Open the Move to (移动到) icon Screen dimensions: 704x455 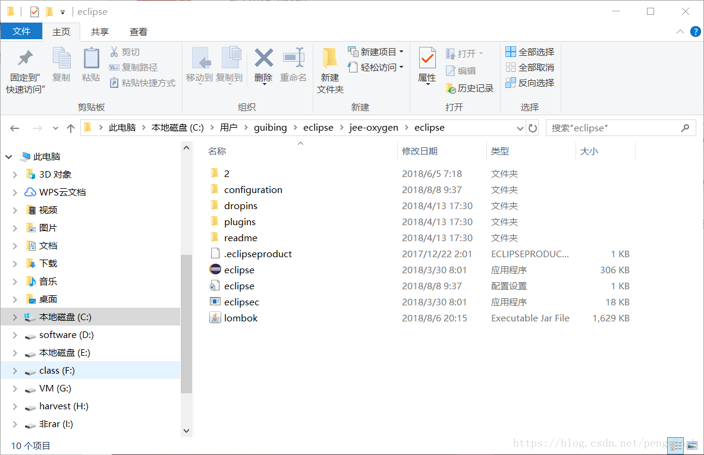[x=200, y=58]
